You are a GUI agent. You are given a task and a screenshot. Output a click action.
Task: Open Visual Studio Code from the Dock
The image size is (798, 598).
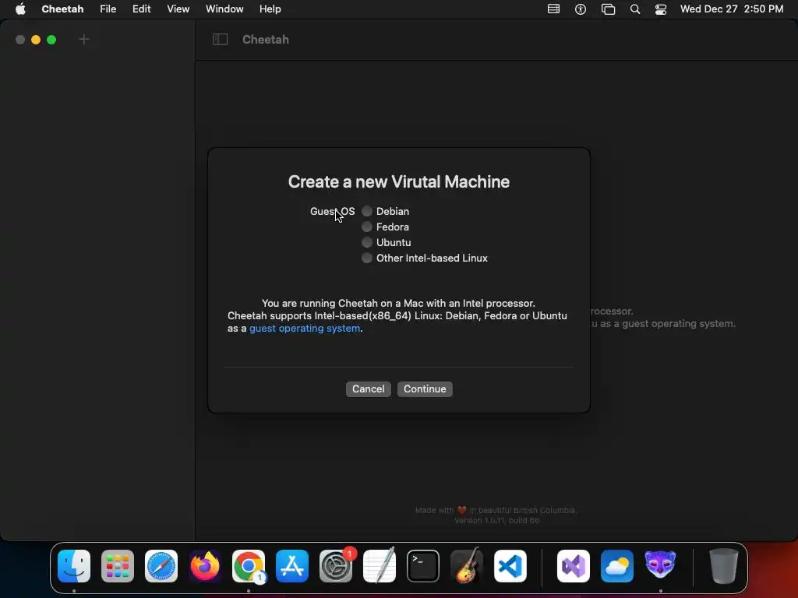click(x=510, y=566)
